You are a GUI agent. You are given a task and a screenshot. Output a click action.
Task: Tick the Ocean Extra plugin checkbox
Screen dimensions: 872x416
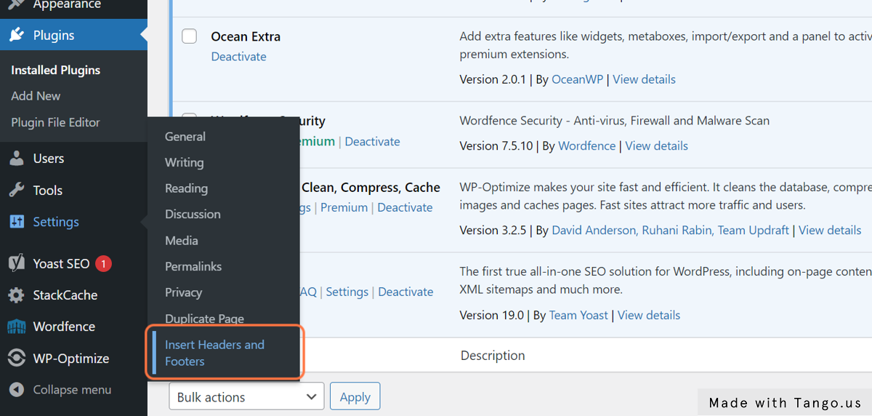[189, 36]
